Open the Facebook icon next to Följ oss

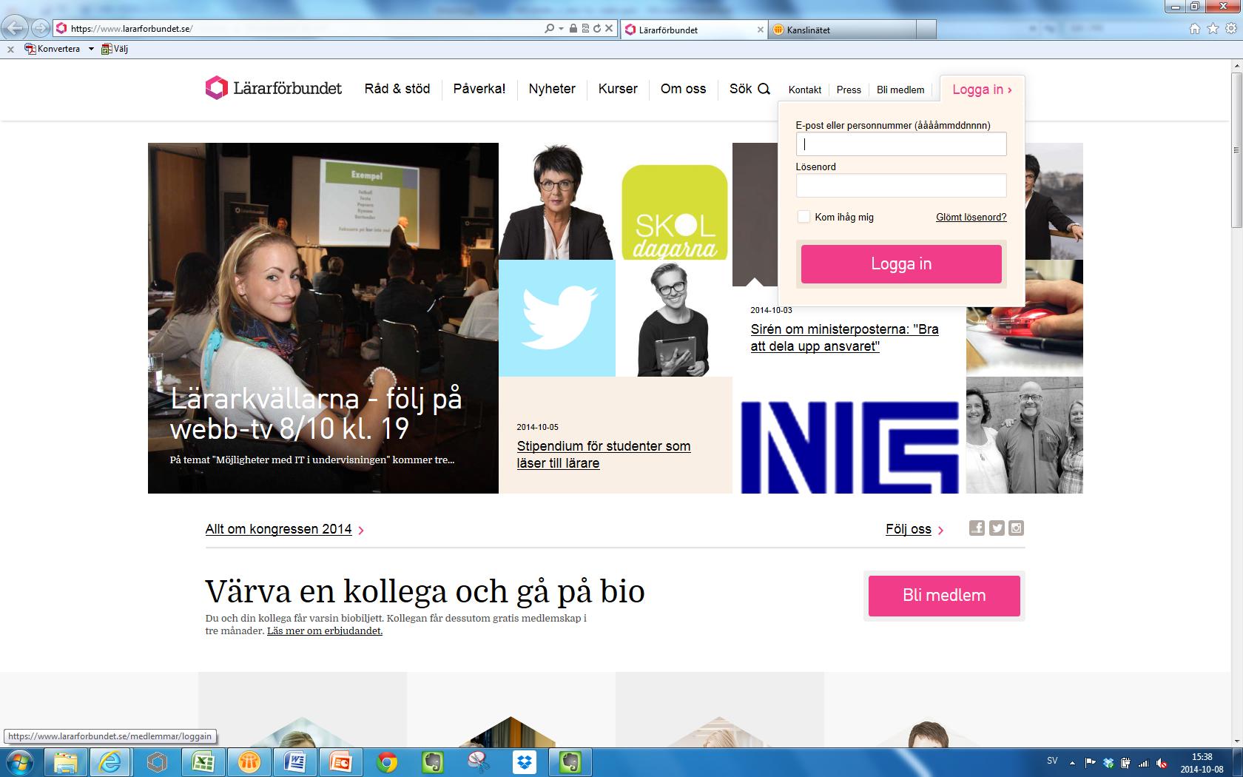pos(977,528)
